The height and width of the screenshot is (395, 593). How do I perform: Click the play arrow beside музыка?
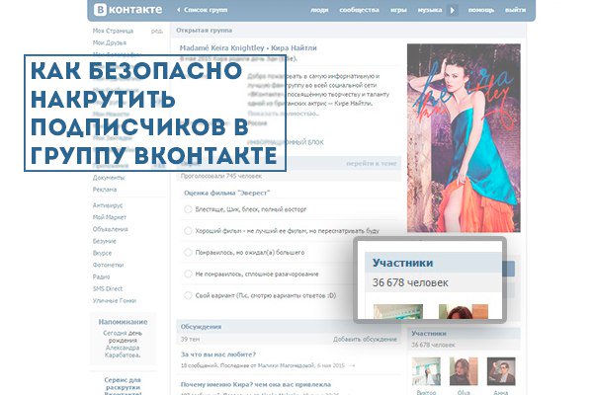(x=453, y=10)
